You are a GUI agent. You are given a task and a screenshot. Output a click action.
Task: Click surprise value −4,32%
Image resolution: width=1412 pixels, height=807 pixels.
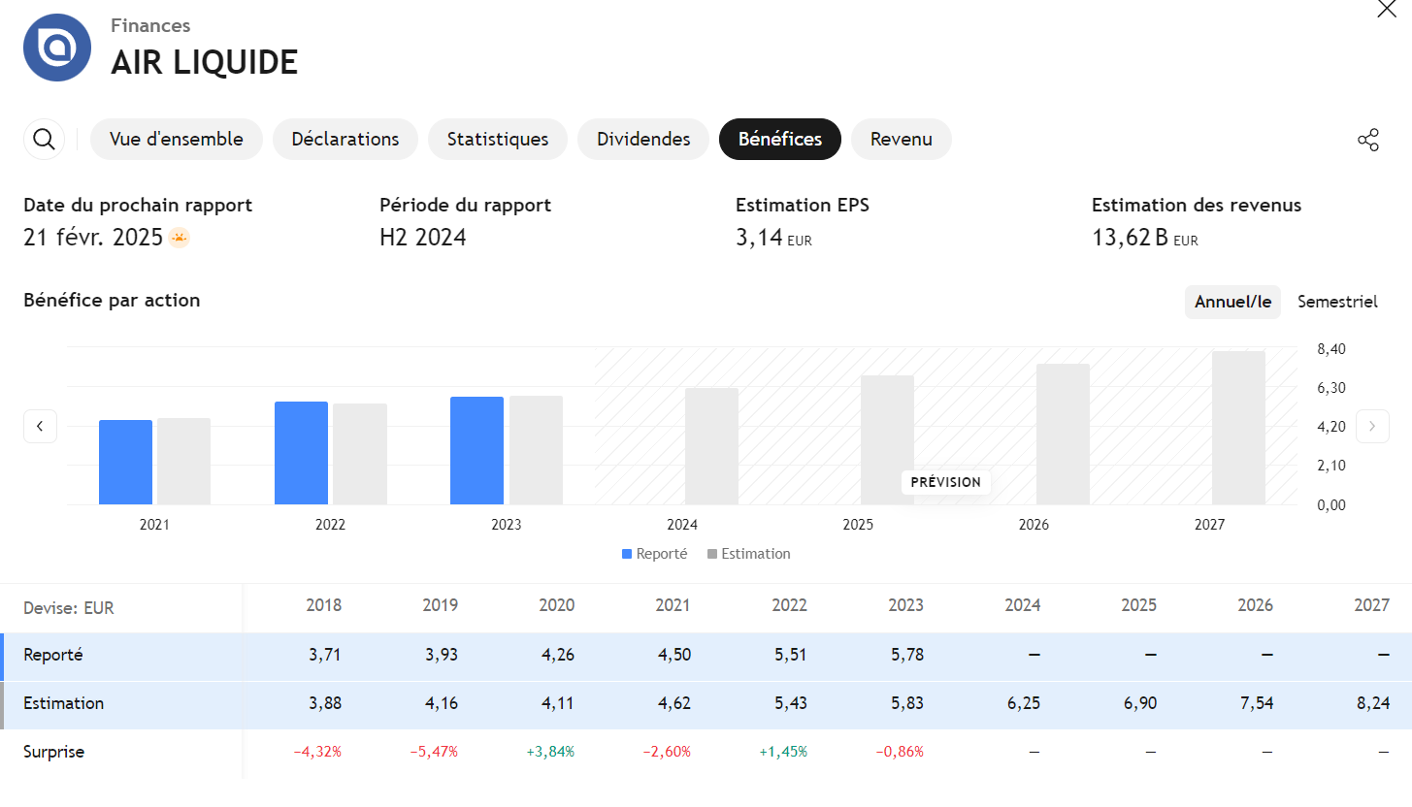317,752
